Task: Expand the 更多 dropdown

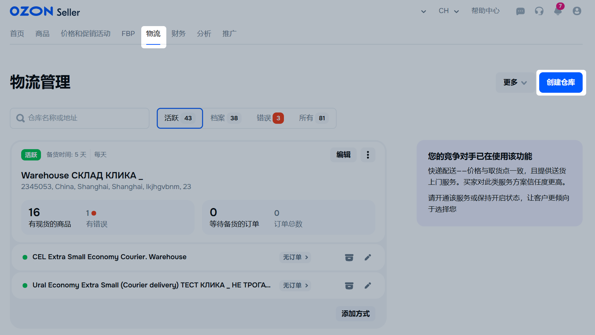Action: pyautogui.click(x=515, y=83)
